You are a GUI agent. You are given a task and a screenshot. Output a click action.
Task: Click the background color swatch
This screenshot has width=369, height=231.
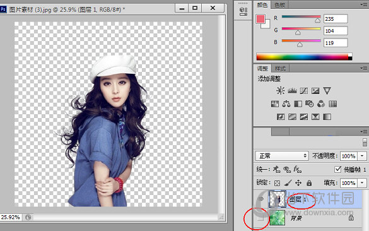[x=267, y=25]
